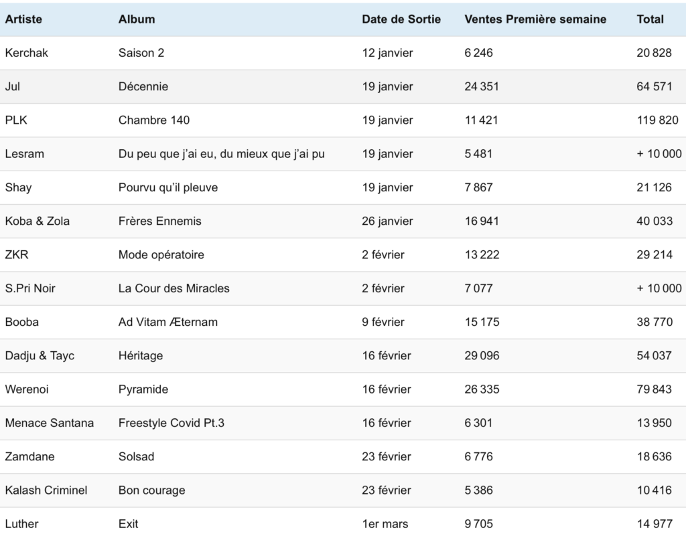686x540 pixels.
Task: Click the Ad Vitam Æternam album
Action: click(168, 322)
